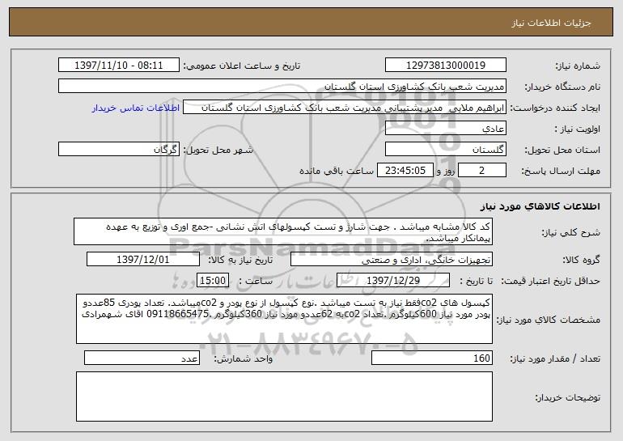Click the واحد شمارش label
Image resolution: width=623 pixels, height=441 pixels.
click(x=244, y=358)
